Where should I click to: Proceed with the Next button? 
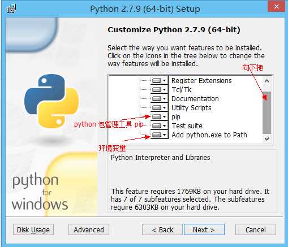204,229
